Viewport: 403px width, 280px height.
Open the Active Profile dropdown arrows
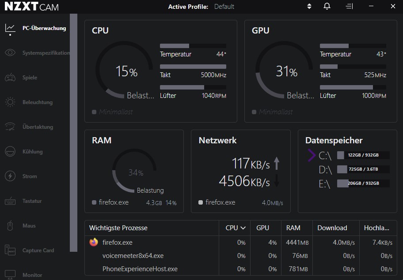click(309, 6)
